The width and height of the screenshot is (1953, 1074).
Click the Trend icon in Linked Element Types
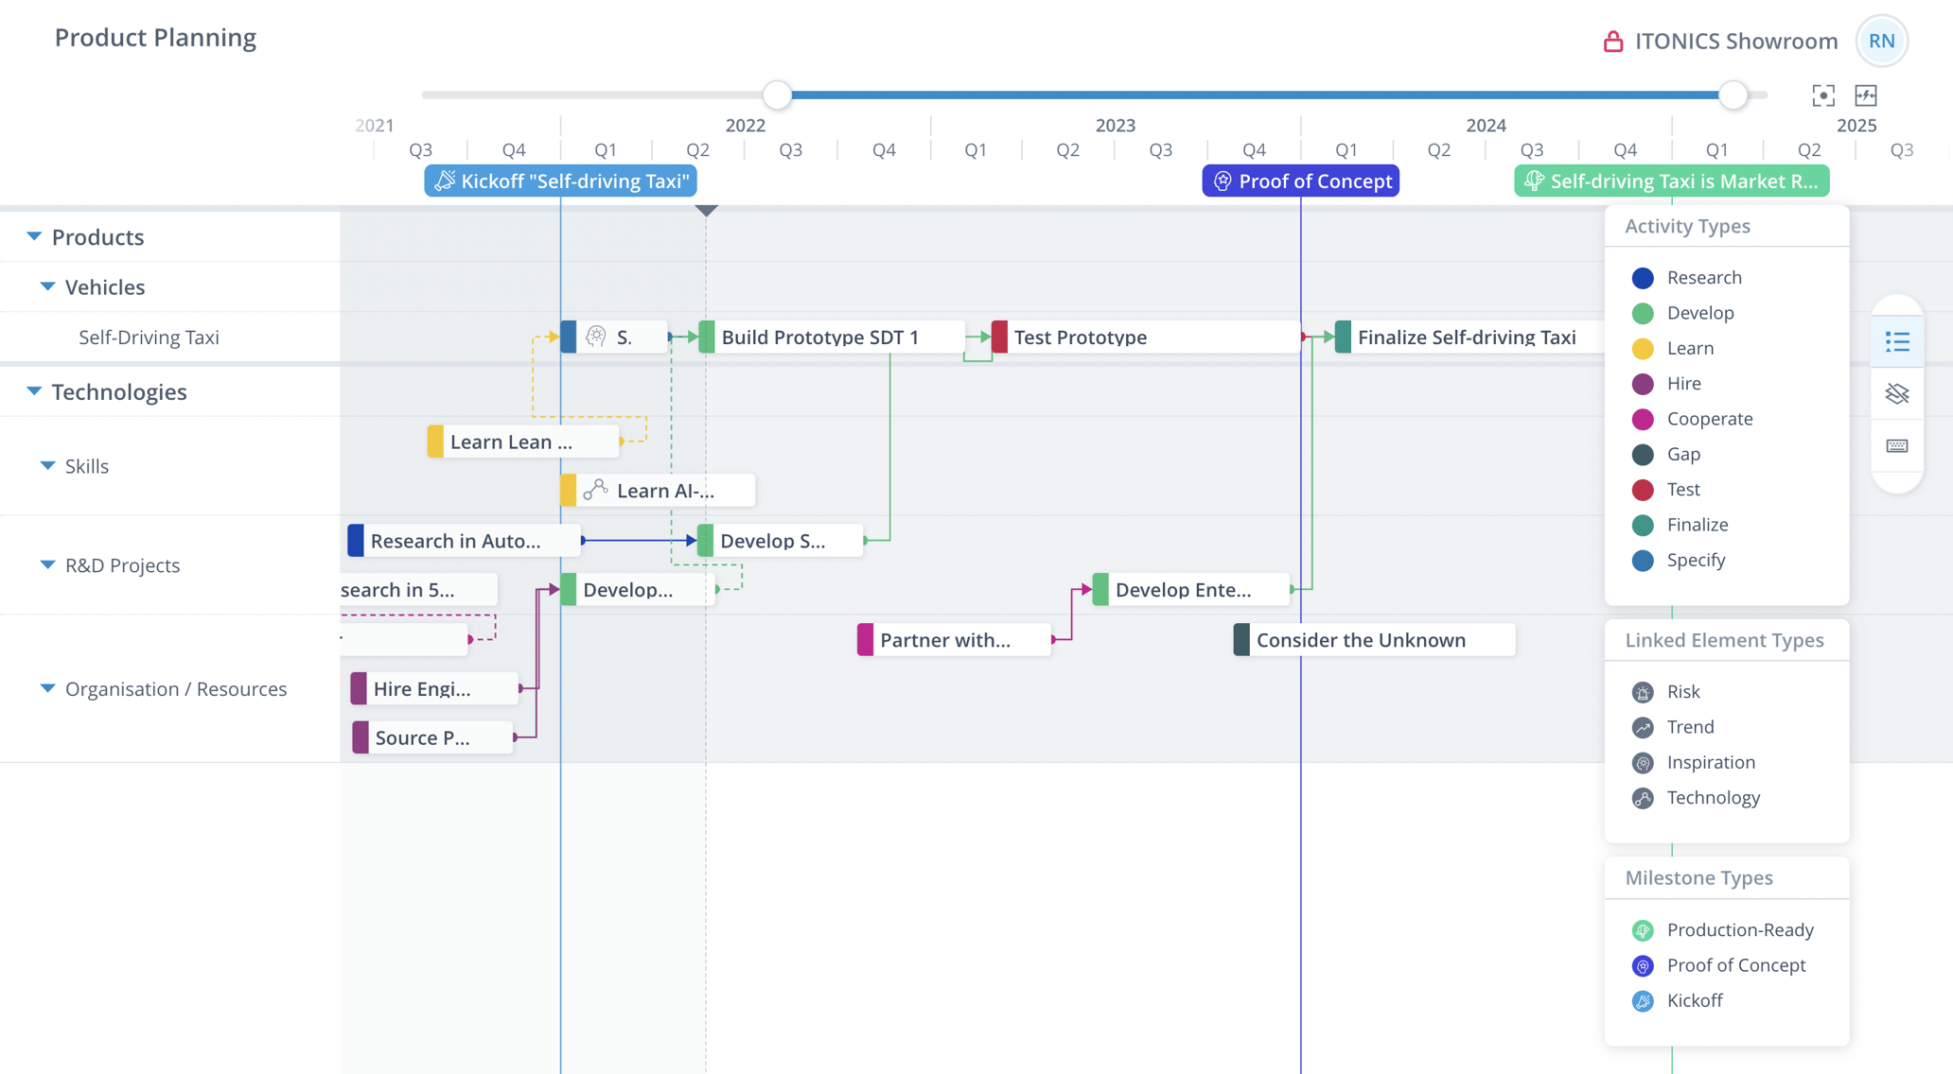tap(1643, 727)
